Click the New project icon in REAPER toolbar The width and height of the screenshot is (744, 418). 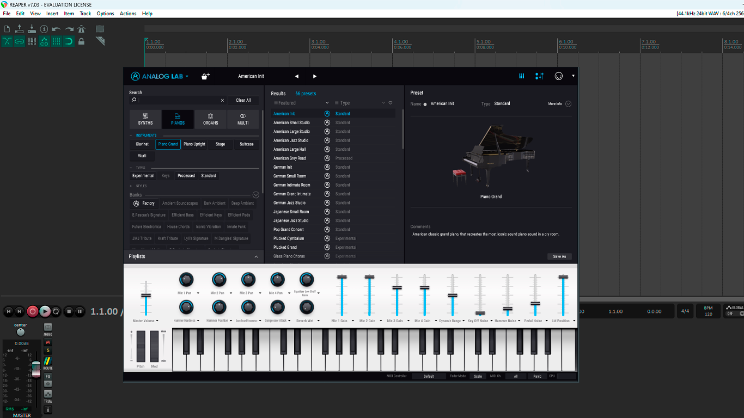[7, 29]
